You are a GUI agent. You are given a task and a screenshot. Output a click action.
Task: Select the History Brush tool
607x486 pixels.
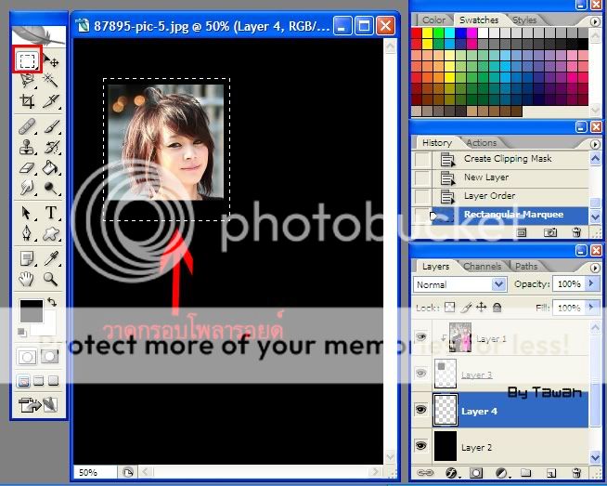coord(51,147)
